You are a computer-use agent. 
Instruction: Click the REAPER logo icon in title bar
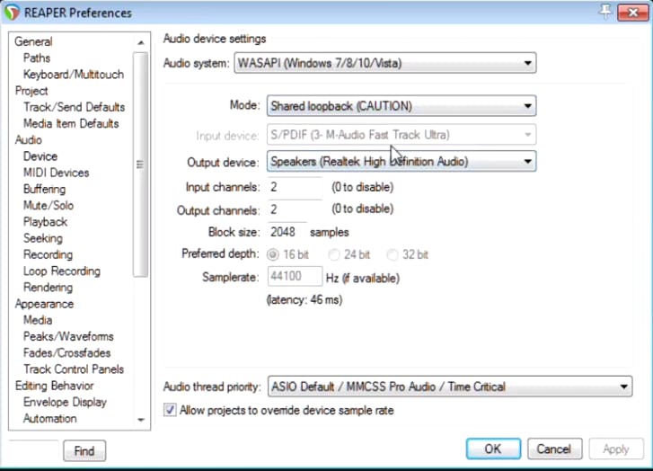(x=12, y=13)
